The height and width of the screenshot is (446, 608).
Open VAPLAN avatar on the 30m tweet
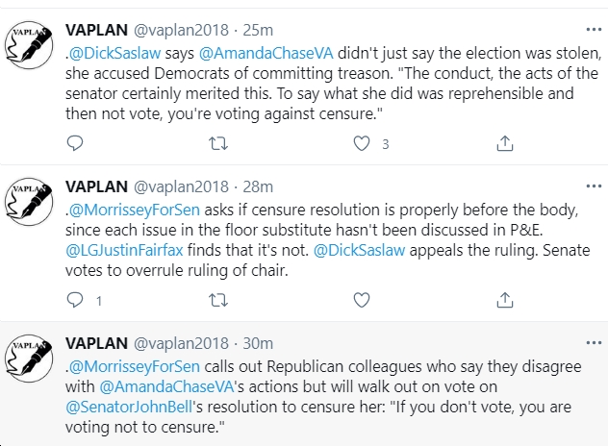(x=29, y=359)
